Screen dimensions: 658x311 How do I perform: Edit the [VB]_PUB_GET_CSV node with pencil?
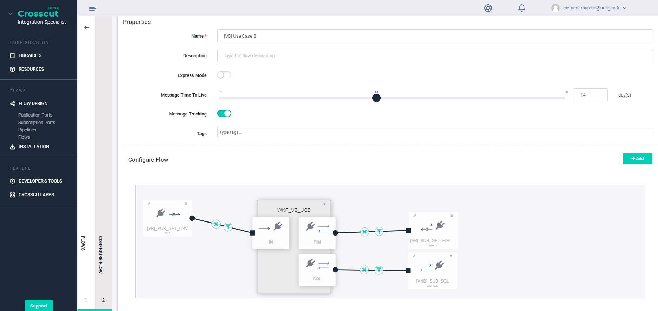(x=149, y=203)
